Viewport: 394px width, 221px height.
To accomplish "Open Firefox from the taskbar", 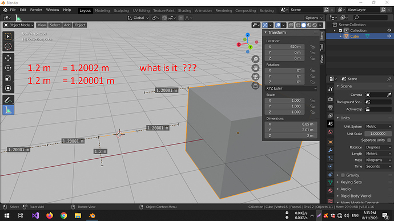I will tap(50, 215).
